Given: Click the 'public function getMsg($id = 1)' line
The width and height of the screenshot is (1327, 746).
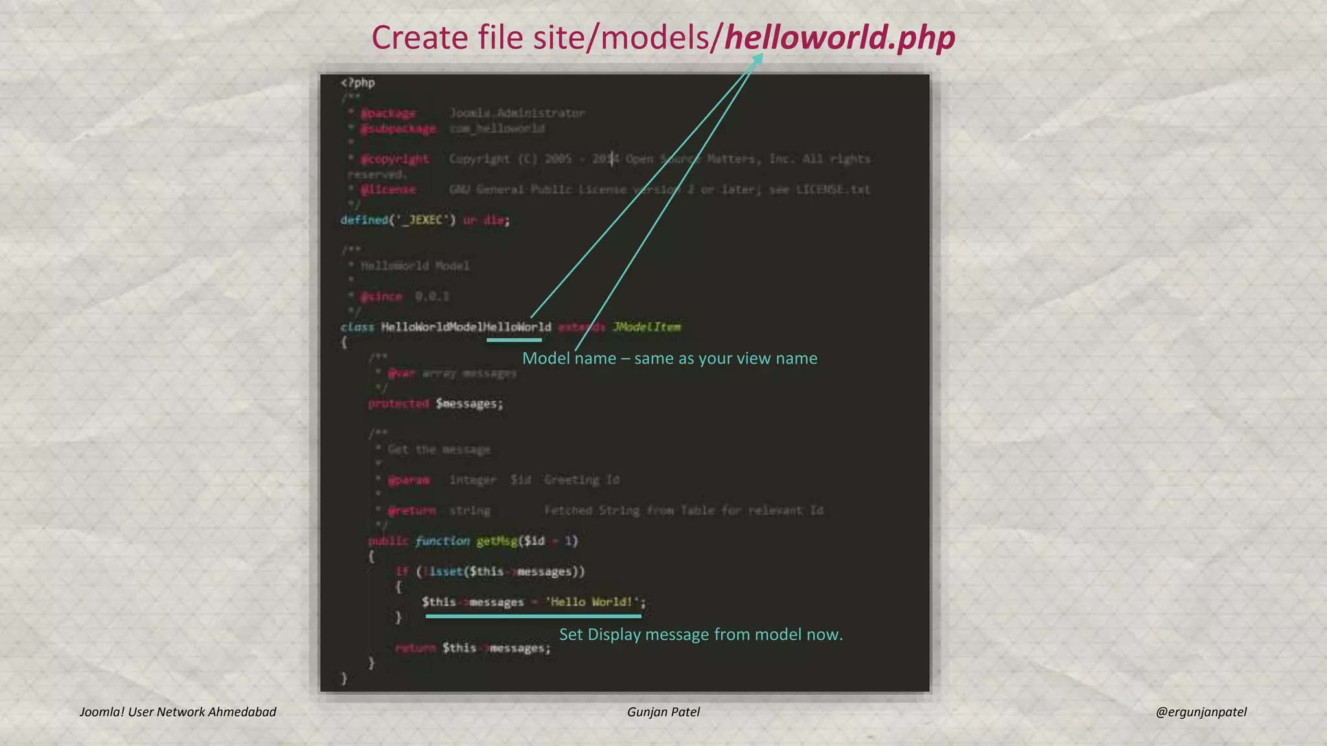Looking at the screenshot, I should pyautogui.click(x=473, y=541).
